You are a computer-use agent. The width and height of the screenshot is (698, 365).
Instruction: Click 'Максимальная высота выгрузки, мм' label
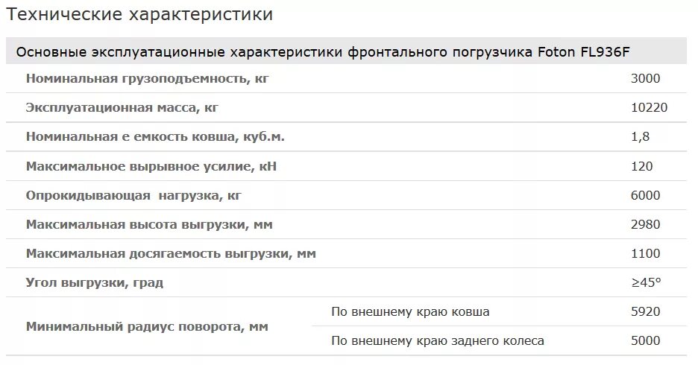pyautogui.click(x=149, y=224)
